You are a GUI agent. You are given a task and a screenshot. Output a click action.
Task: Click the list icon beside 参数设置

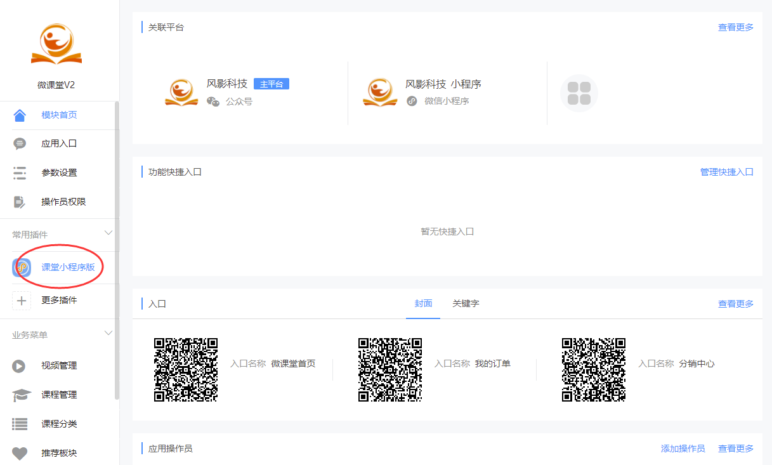tap(20, 173)
